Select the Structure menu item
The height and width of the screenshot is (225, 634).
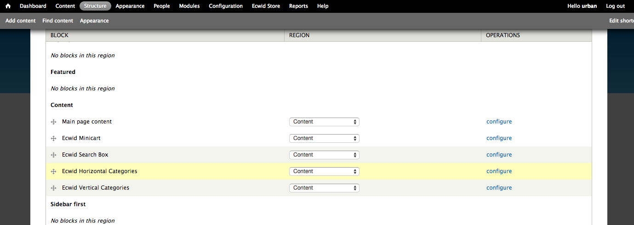click(x=96, y=6)
